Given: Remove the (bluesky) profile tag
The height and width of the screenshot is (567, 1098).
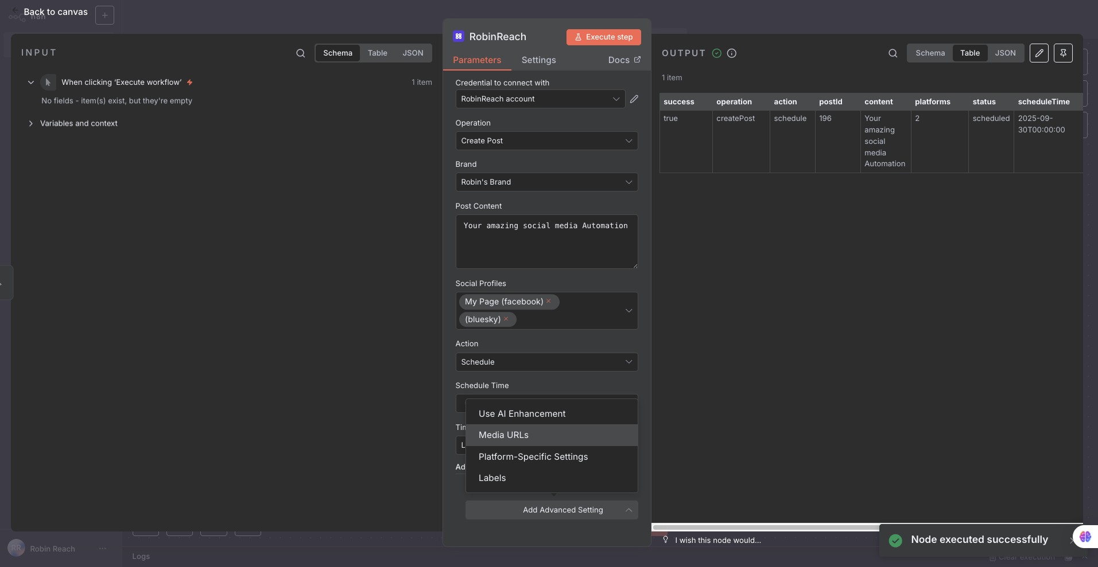Looking at the screenshot, I should click(506, 319).
